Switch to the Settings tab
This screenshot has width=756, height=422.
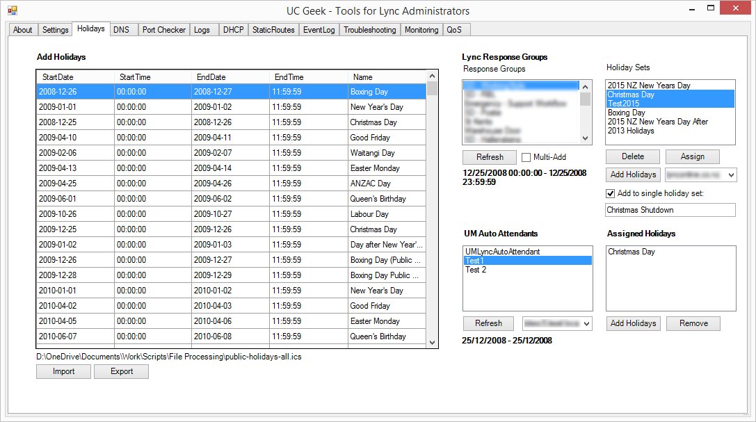tap(56, 30)
